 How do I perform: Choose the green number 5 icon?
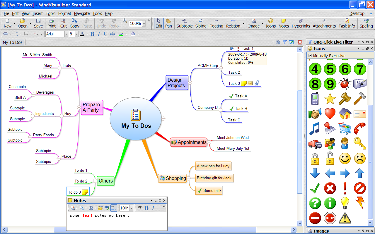coord(330,69)
